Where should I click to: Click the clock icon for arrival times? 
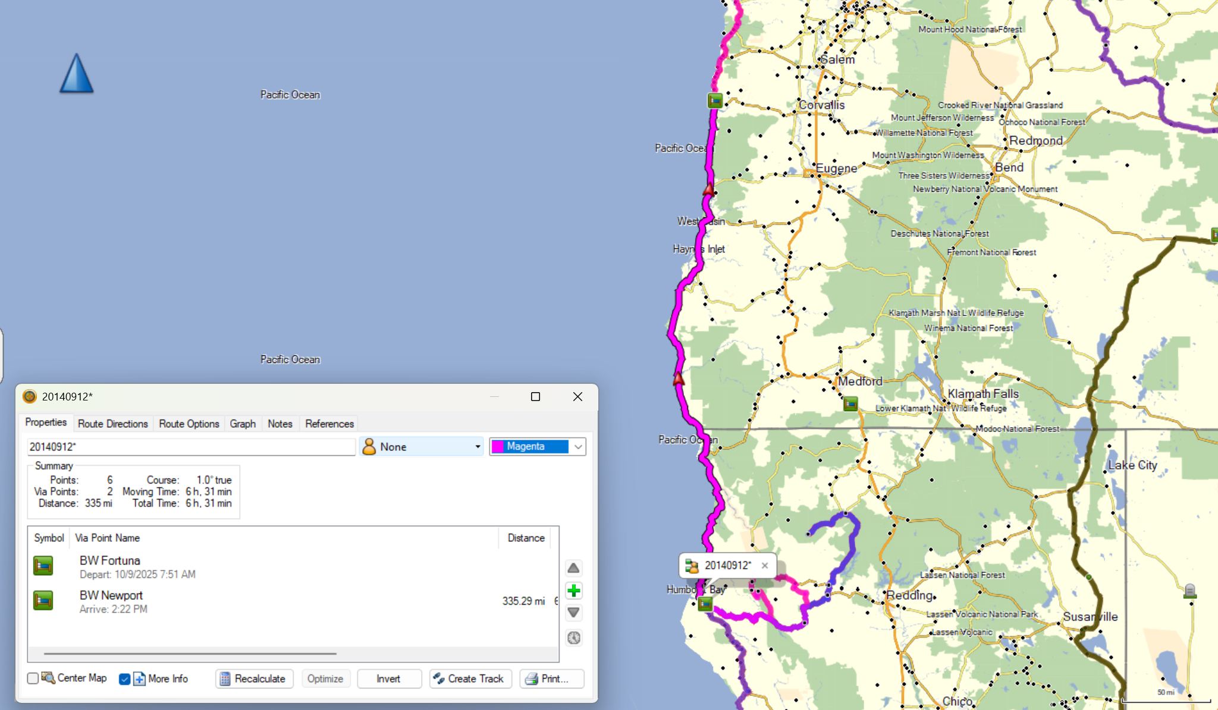[x=573, y=638]
